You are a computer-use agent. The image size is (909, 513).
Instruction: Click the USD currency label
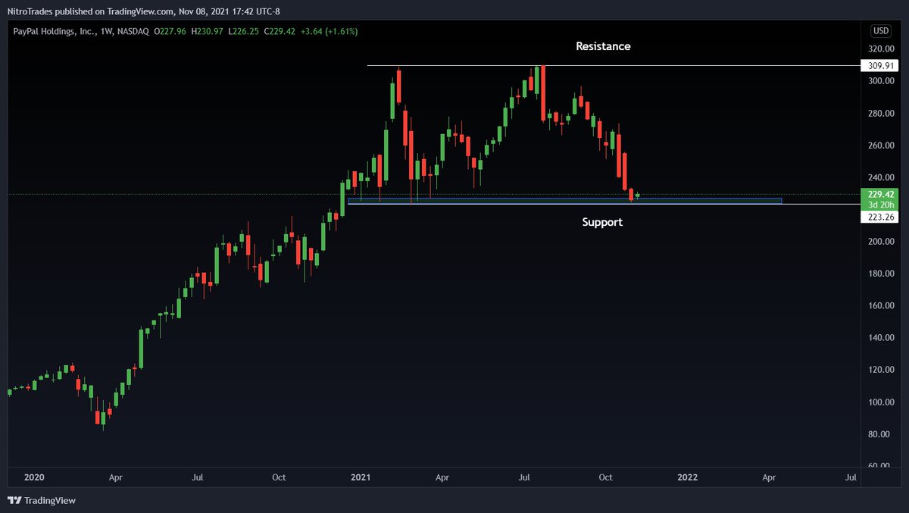(881, 31)
